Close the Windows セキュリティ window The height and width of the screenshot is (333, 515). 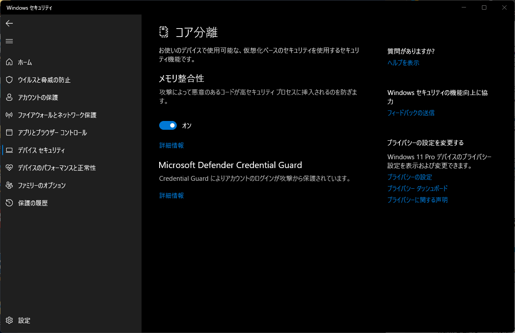504,7
